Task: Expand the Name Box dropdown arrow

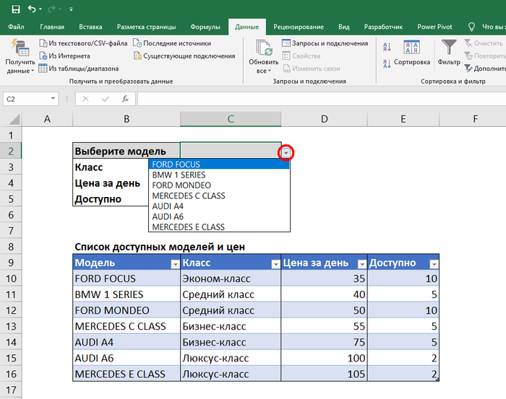Action: point(53,99)
